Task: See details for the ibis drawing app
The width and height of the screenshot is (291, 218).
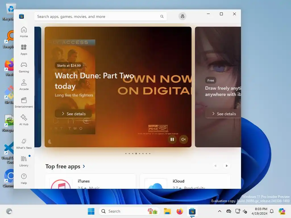Action: 224,114
